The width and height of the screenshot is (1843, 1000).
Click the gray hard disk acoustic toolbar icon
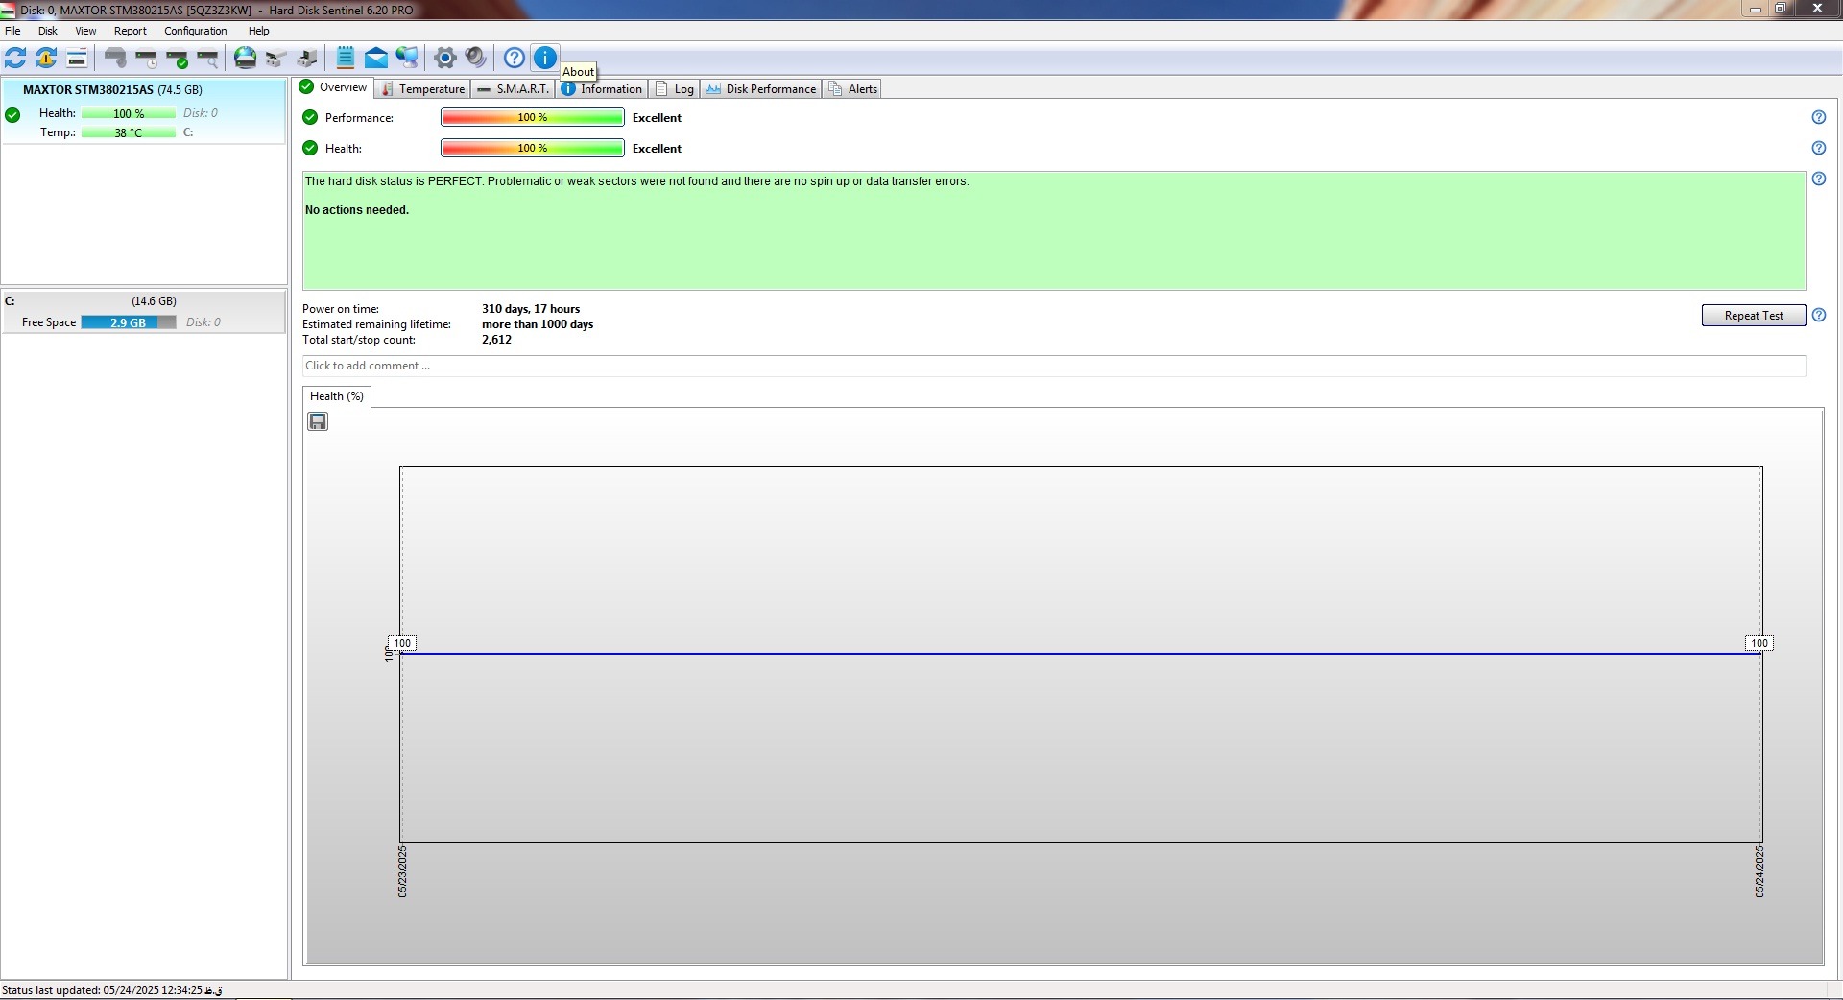click(115, 58)
